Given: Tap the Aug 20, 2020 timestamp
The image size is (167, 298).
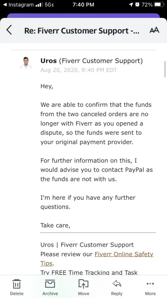Looking at the screenshot, I should (x=79, y=70).
